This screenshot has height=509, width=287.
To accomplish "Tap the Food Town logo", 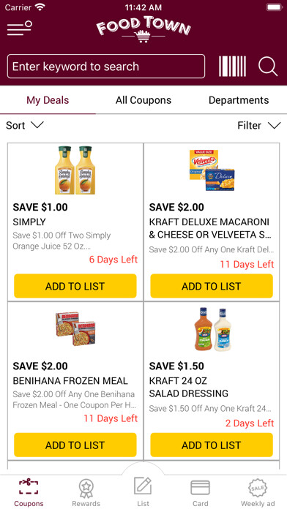I will point(143,30).
